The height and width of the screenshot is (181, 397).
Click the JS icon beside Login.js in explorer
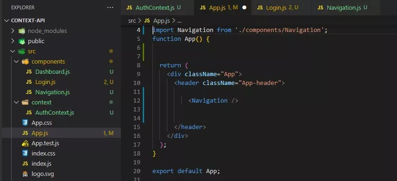click(x=29, y=82)
